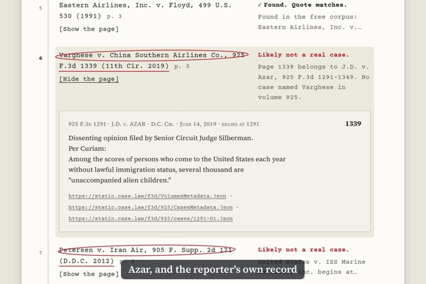Click the 'p. 3' reference beside the Varghese citation
The height and width of the screenshot is (284, 426).
182,66
